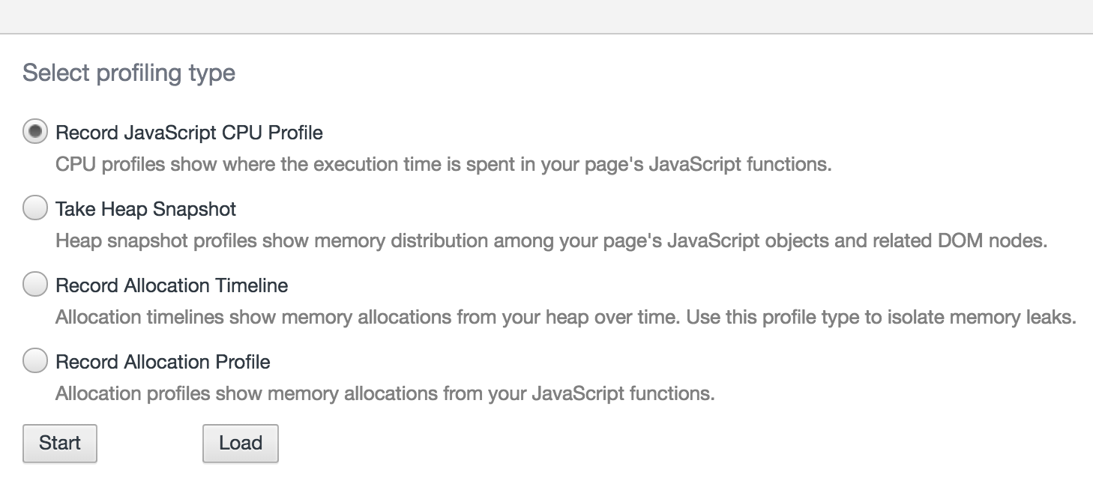This screenshot has height=481, width=1093.
Task: Click the "Record JavaScript CPU Profile" label text
Action: [x=189, y=133]
